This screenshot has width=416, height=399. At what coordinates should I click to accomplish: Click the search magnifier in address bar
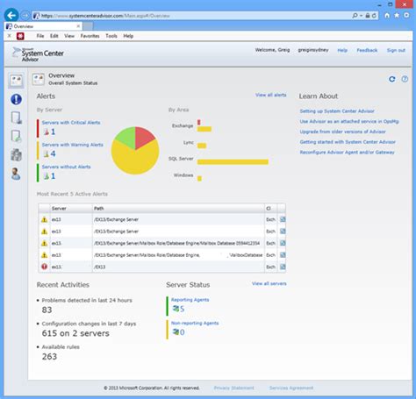click(x=355, y=16)
